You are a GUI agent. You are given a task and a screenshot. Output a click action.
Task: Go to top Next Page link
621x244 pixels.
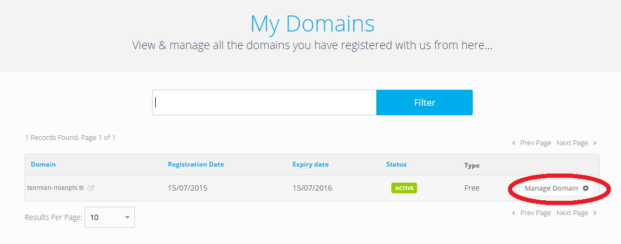click(572, 143)
